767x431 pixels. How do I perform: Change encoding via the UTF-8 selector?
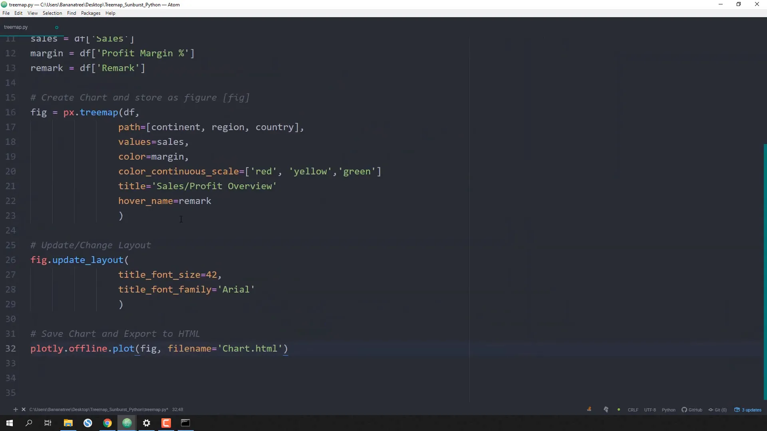tap(650, 409)
